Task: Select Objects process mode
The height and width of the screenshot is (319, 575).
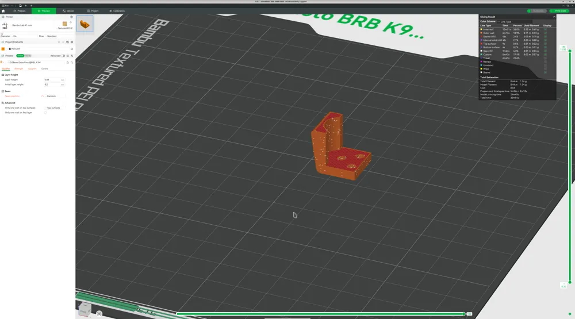Action: pyautogui.click(x=28, y=56)
